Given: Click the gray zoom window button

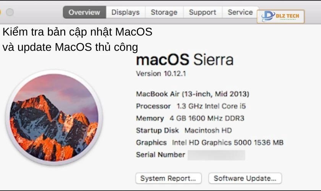Looking at the screenshot, I should point(10,12).
